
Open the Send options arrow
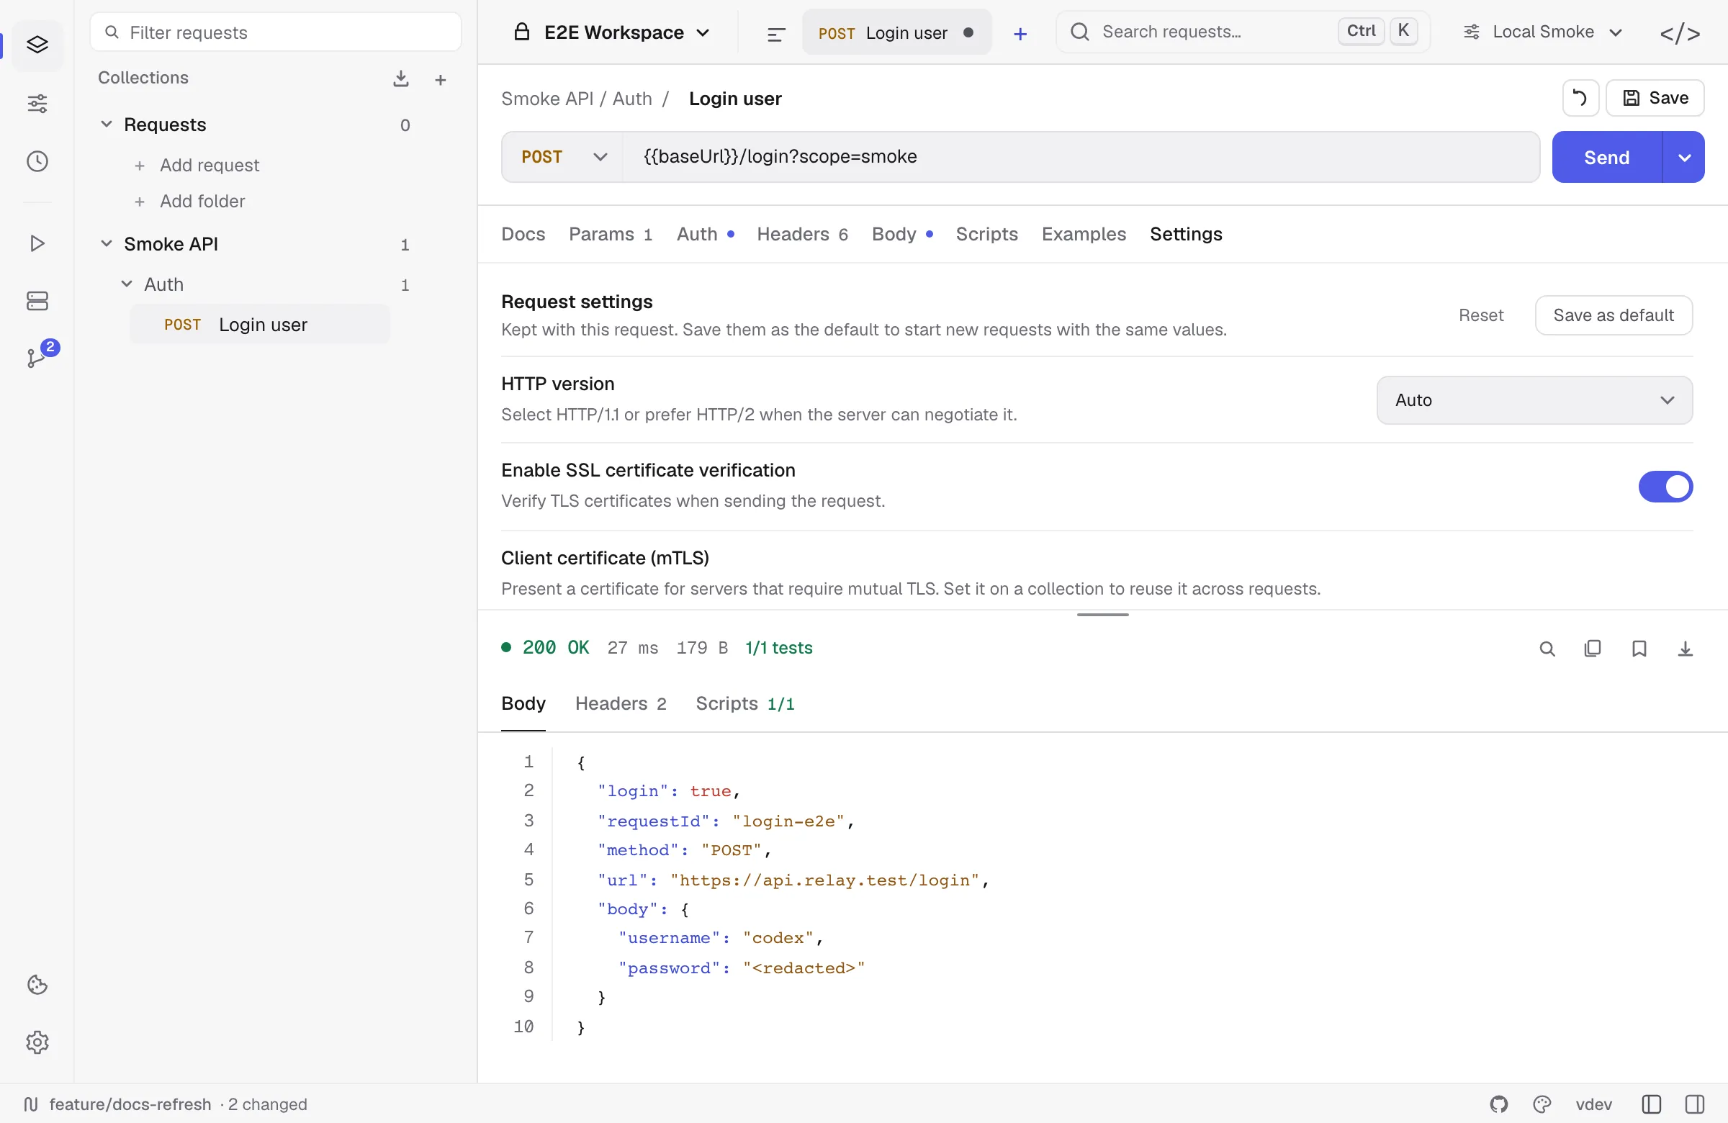coord(1683,158)
